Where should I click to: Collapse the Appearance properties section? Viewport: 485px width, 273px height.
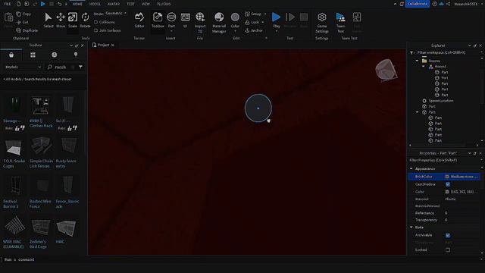(411, 168)
